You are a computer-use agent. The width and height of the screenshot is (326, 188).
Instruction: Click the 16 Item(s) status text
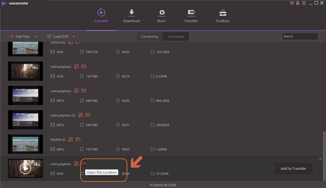click(x=163, y=185)
